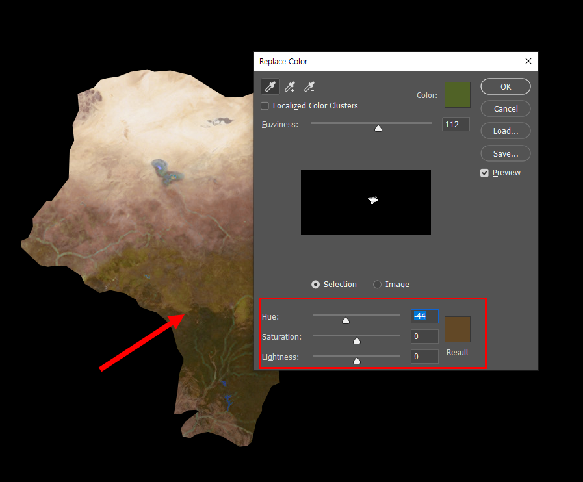Select the Eyedropper tool in Replace Color

tap(270, 86)
